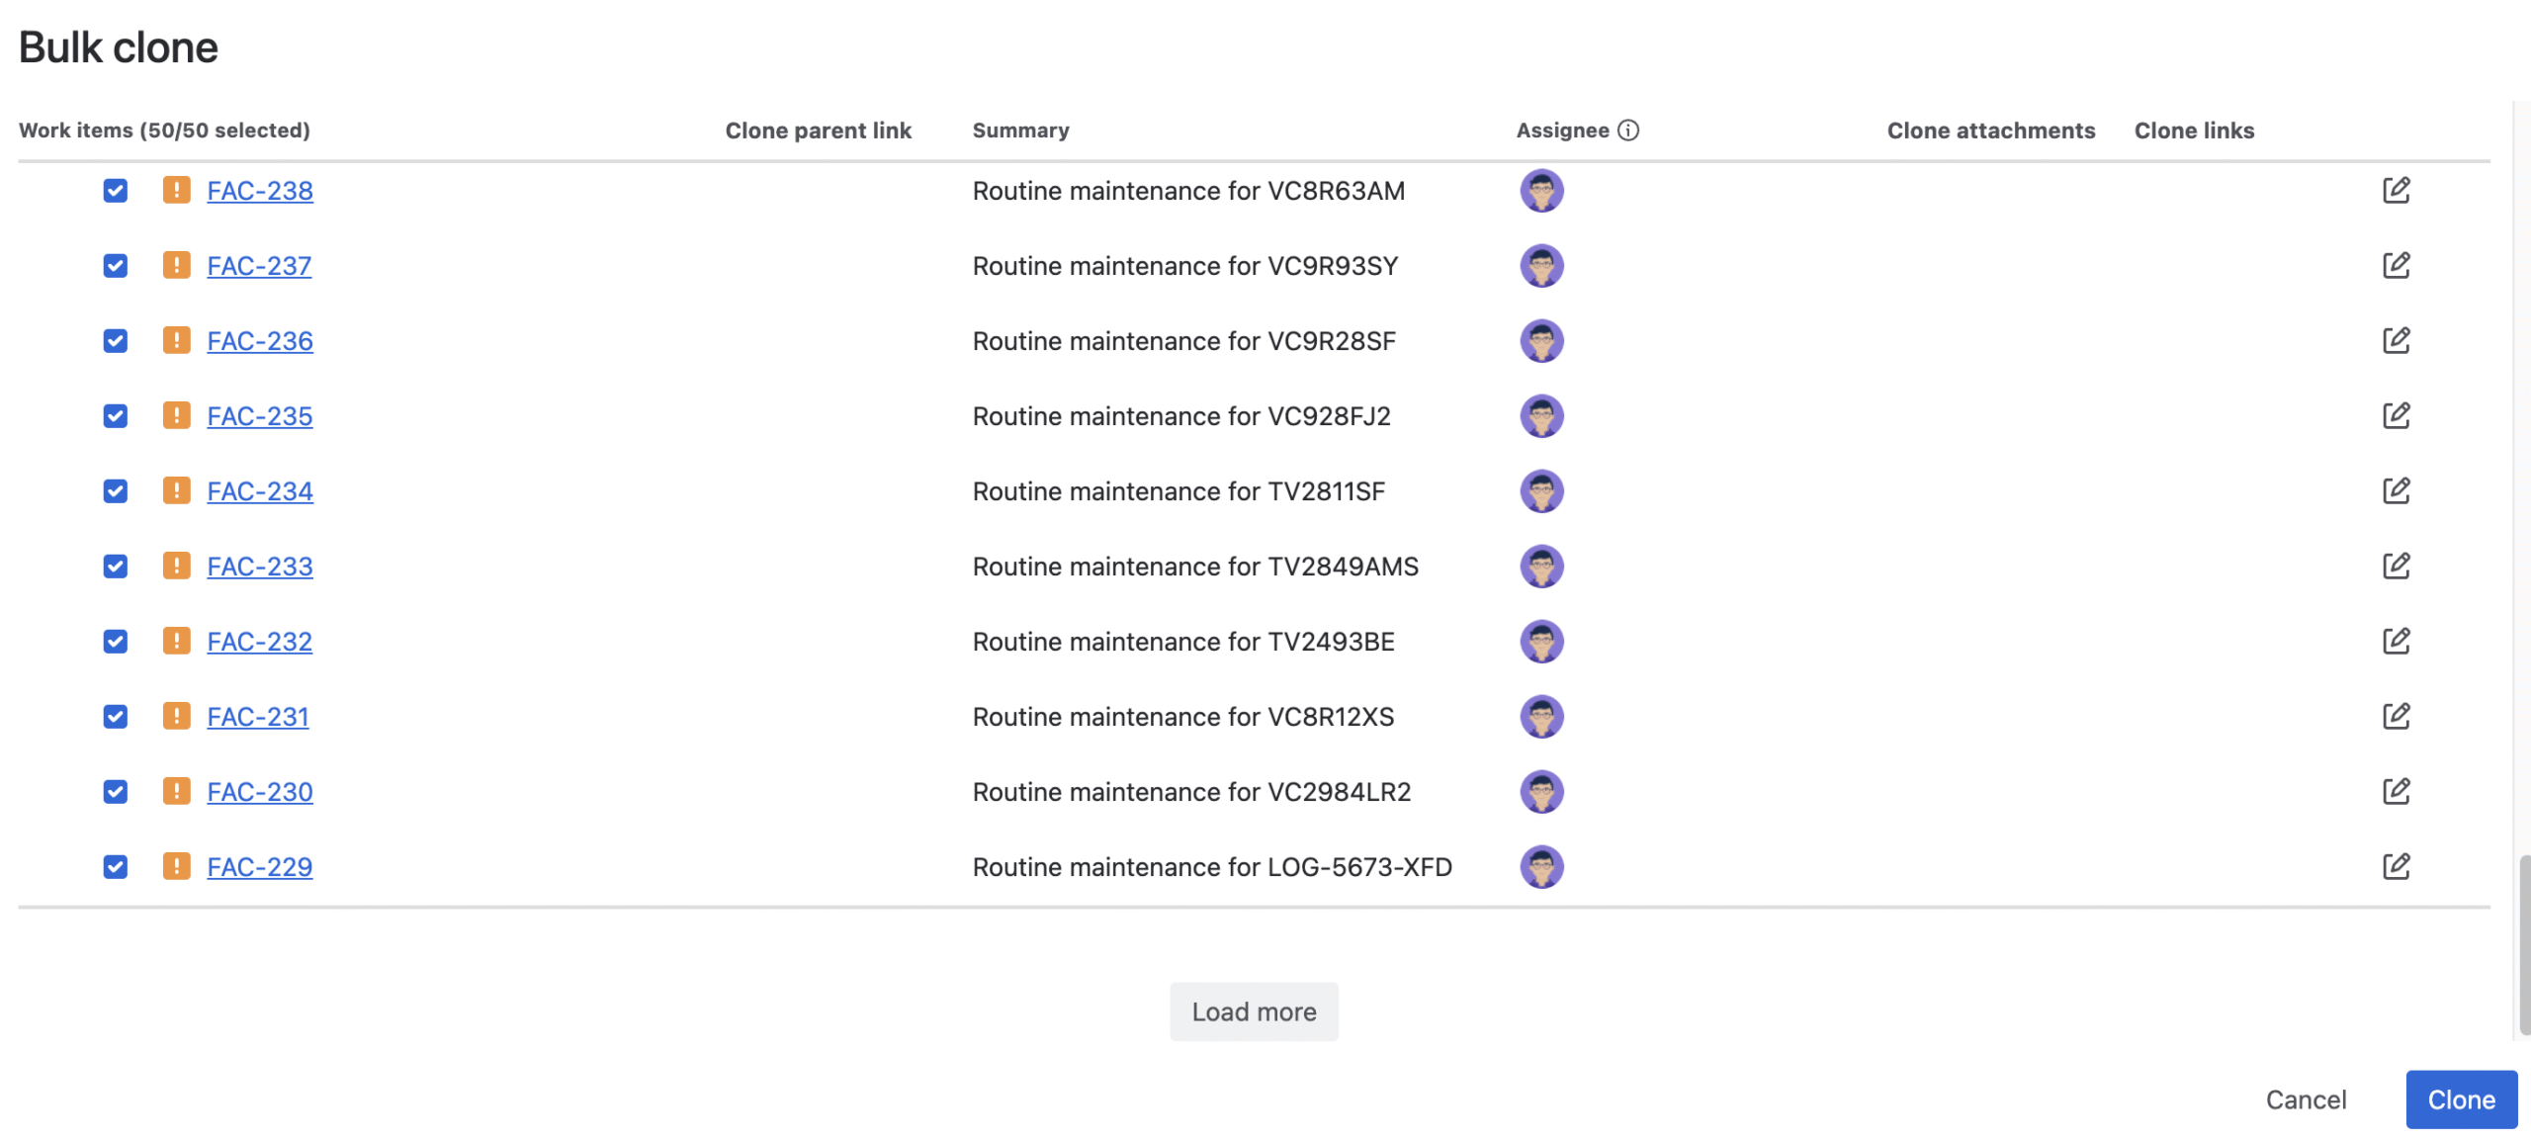The image size is (2531, 1140).
Task: Click the Load more button
Action: click(x=1254, y=1010)
